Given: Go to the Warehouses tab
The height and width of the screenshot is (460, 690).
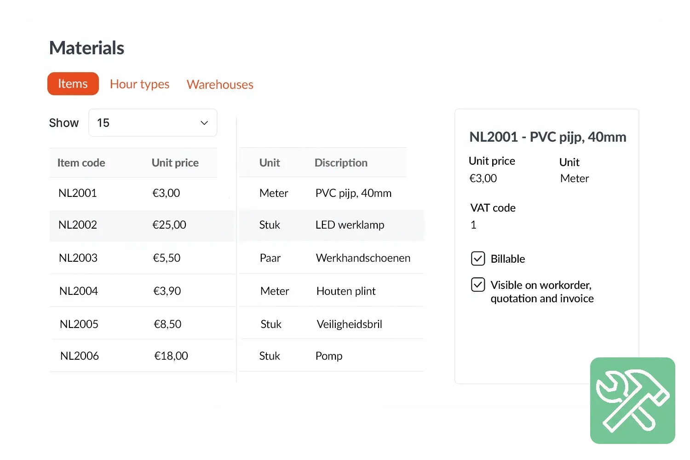Looking at the screenshot, I should [220, 85].
